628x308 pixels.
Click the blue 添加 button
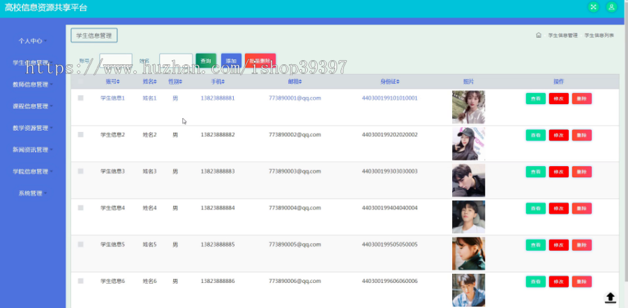click(231, 61)
